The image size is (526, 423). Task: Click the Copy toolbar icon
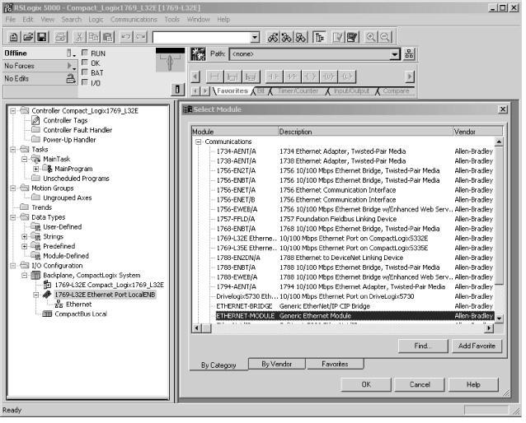click(94, 37)
